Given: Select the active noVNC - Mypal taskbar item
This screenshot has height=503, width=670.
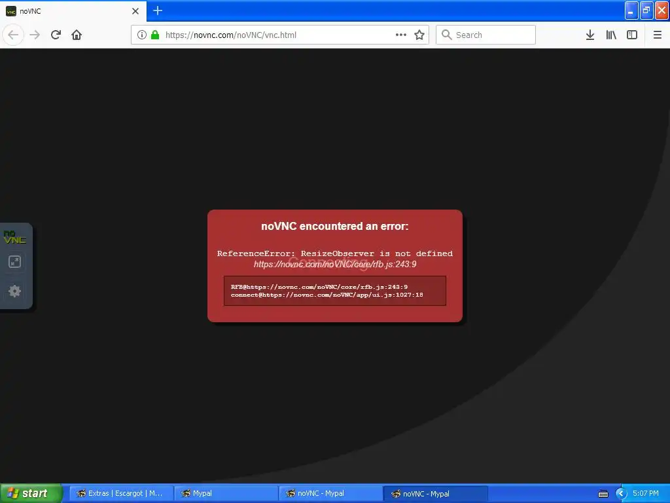Looking at the screenshot, I should point(436,493).
